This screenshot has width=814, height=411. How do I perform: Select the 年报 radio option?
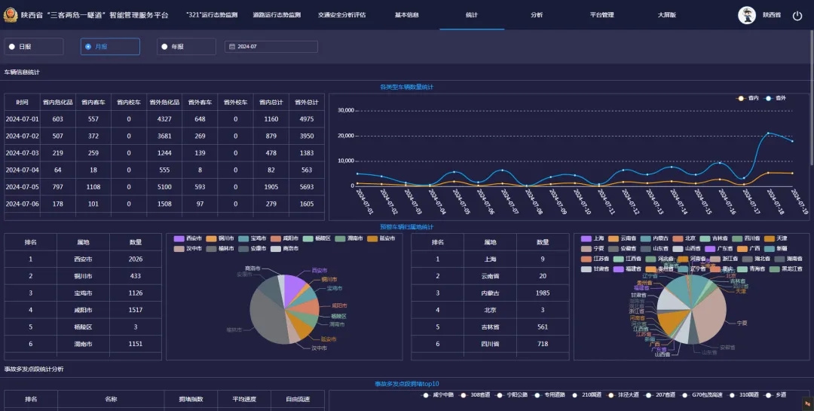[167, 47]
